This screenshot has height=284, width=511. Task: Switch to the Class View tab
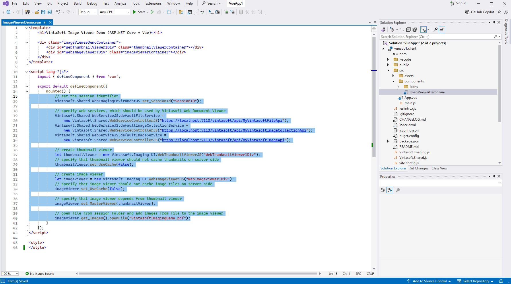point(439,168)
